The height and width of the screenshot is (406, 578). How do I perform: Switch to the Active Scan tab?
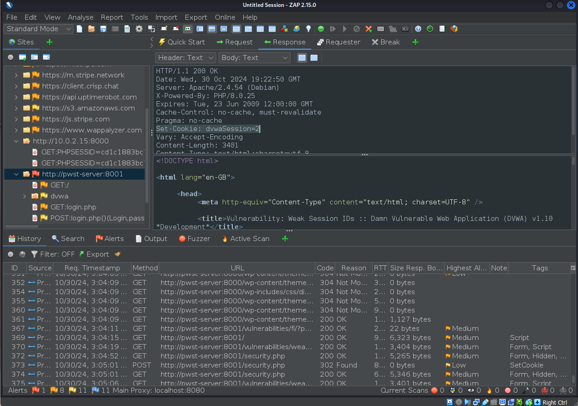(245, 239)
